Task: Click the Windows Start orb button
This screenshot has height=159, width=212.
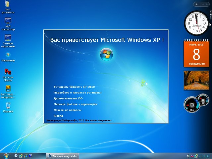Action: (x=6, y=156)
